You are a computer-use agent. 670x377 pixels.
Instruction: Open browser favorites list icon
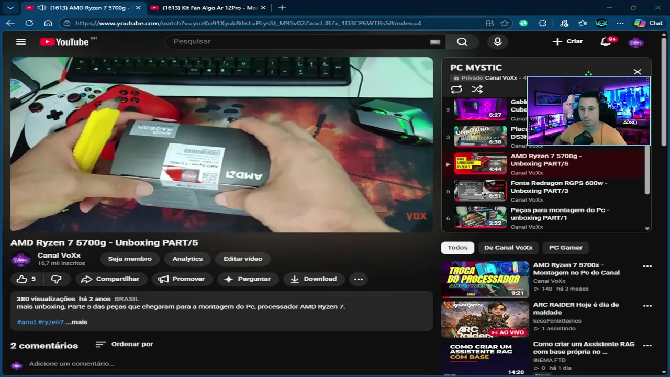pos(583,23)
